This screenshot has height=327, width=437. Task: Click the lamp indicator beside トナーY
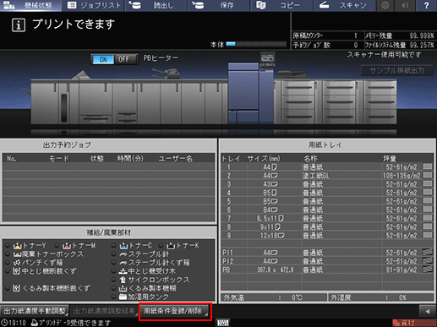[8, 246]
